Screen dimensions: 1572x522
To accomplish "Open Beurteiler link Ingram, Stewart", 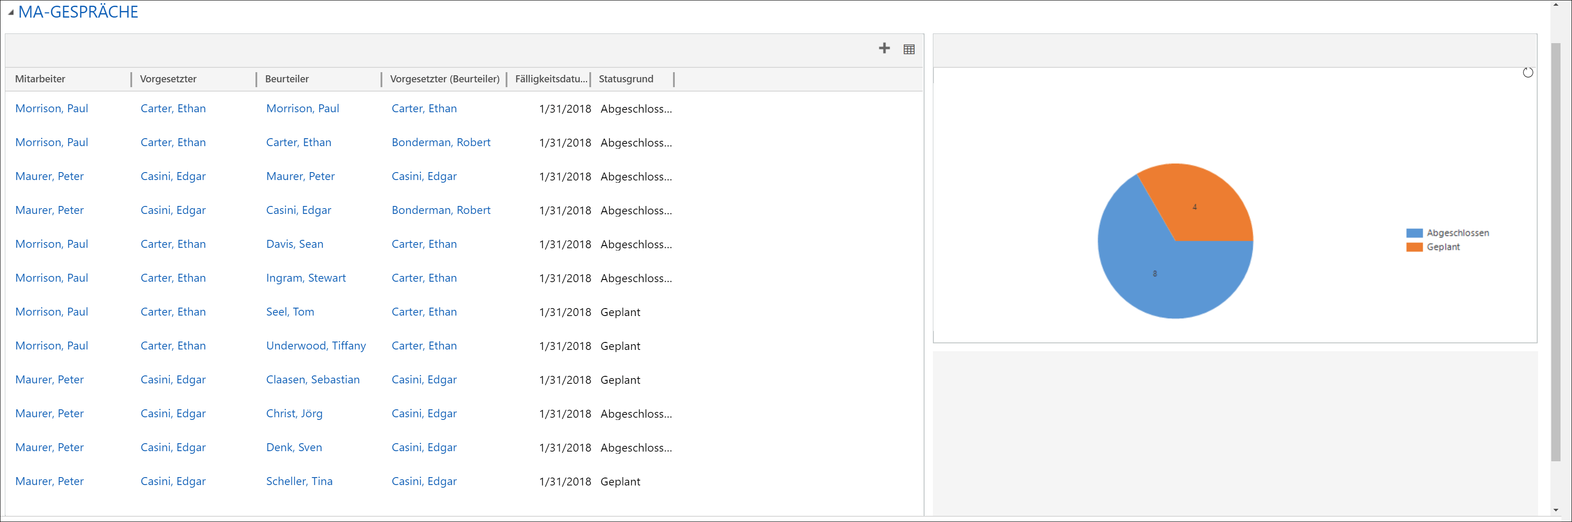I will [x=306, y=278].
